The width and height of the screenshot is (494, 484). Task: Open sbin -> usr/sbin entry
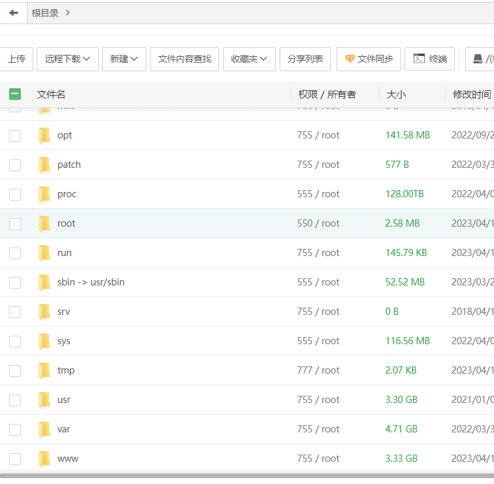point(91,282)
